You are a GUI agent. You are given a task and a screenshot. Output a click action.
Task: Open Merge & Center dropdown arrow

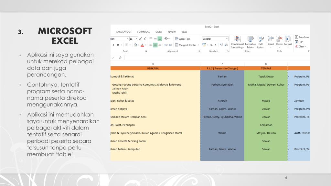(199, 45)
